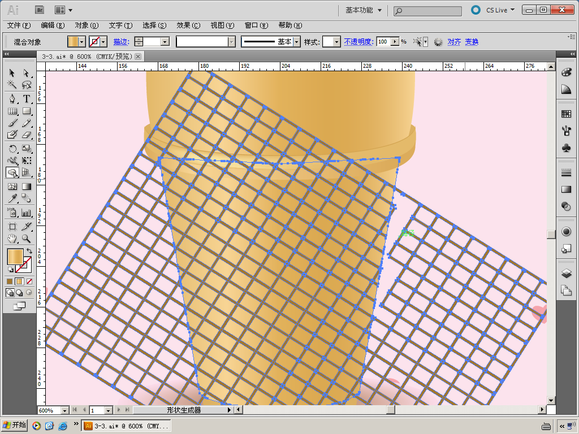Screen dimensions: 579x434
Task: Open fill color dropdown in control bar
Action: pyautogui.click(x=82, y=42)
